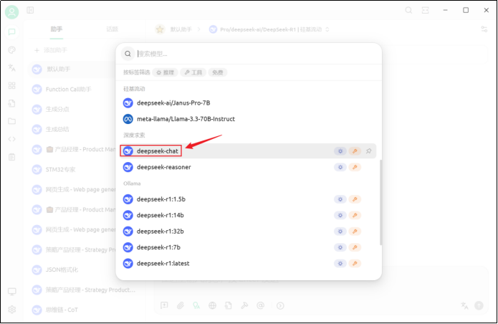Click the wrench tools icon in input bar
This screenshot has height=324, width=498.
click(x=244, y=305)
